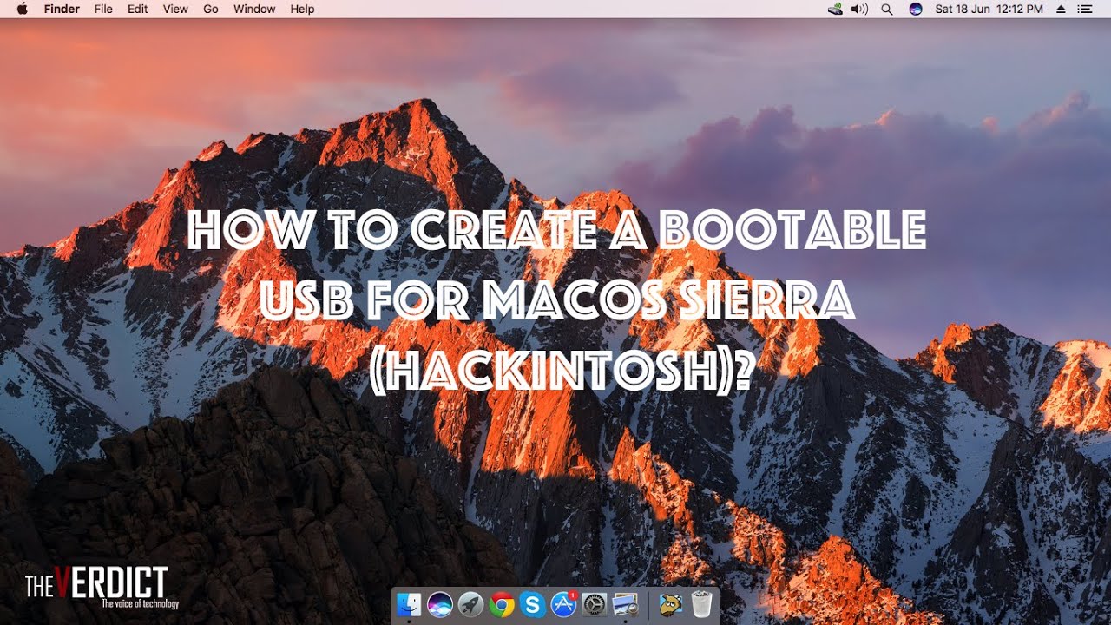
Task: Open the Window menu
Action: 254,9
